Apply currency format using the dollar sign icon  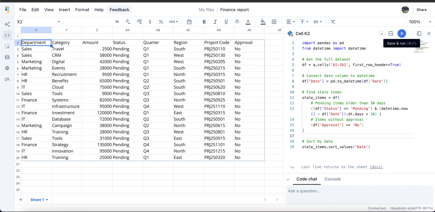(150, 22)
